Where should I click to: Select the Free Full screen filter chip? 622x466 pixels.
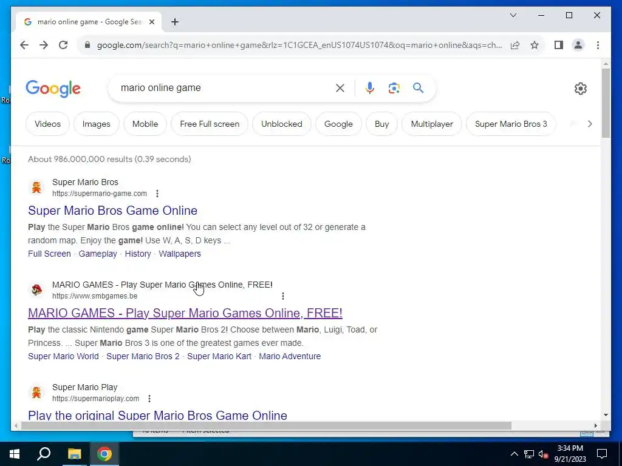(210, 124)
